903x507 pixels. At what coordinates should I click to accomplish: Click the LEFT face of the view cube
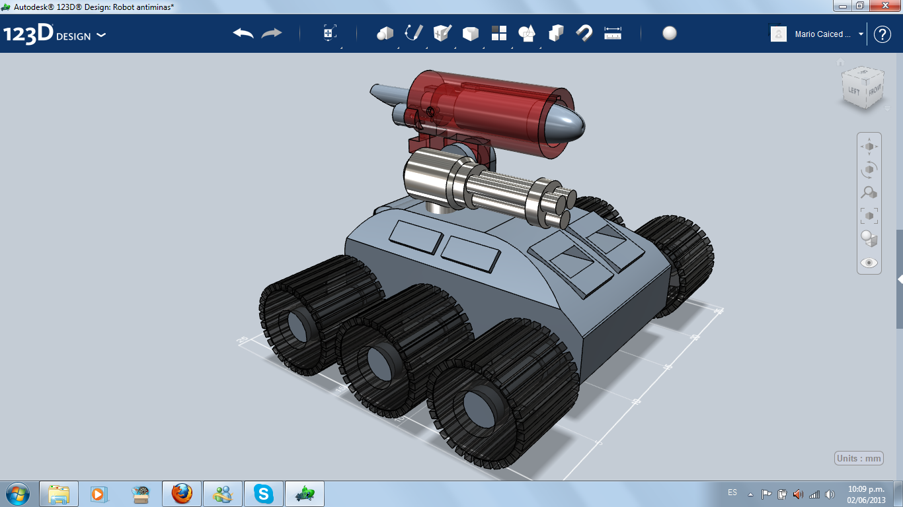click(853, 91)
